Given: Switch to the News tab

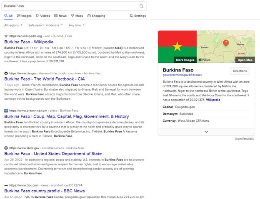Looking at the screenshot, I should 60,16.
